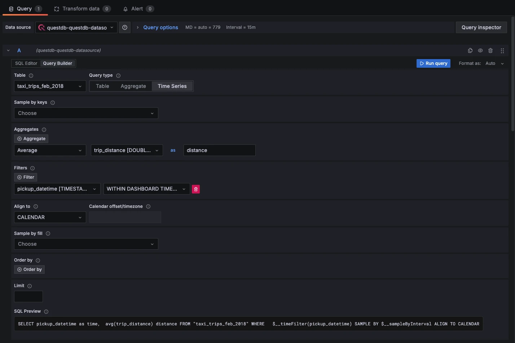Open the Query inspector
The width and height of the screenshot is (515, 343).
pyautogui.click(x=481, y=27)
